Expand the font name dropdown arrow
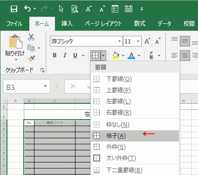 tap(119, 41)
